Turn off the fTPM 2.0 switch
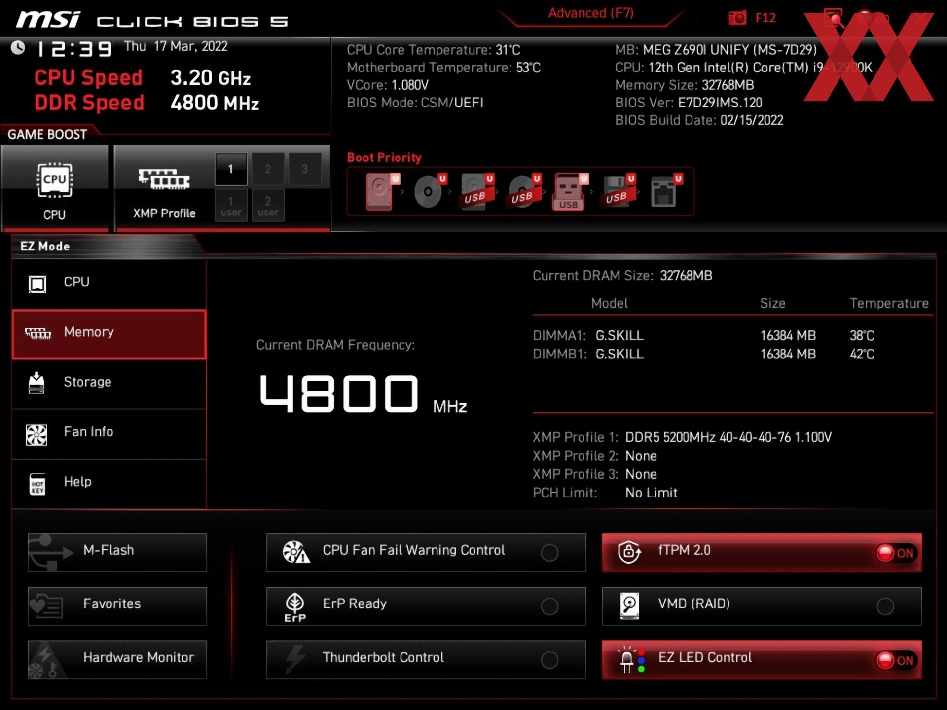Screen dimensions: 947x710 tap(896, 553)
